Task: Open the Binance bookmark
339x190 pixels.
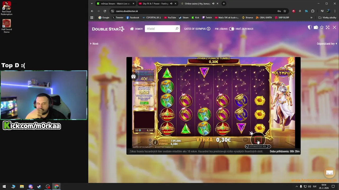Action: tap(247, 18)
